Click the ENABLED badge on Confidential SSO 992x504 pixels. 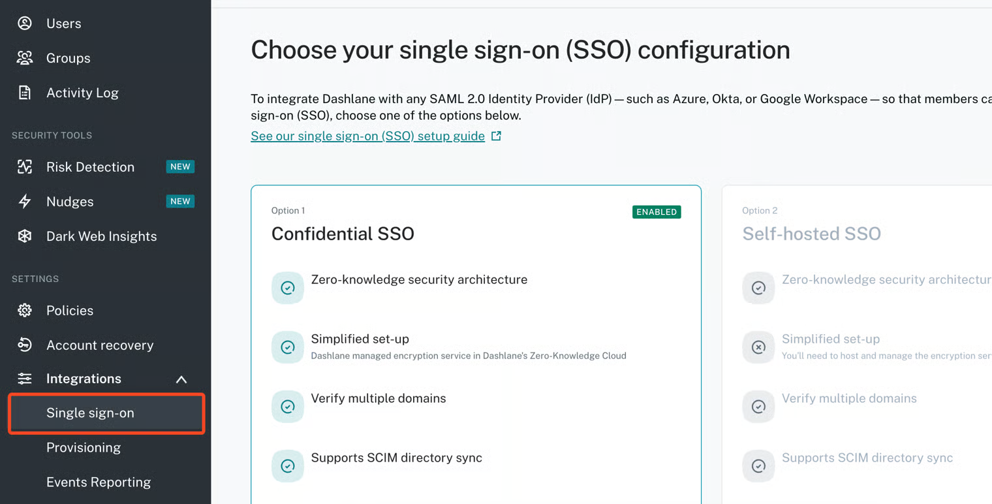point(656,212)
